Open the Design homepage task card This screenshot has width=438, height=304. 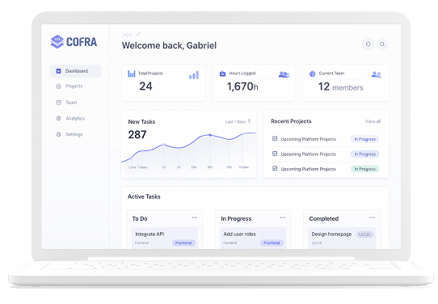pyautogui.click(x=342, y=238)
